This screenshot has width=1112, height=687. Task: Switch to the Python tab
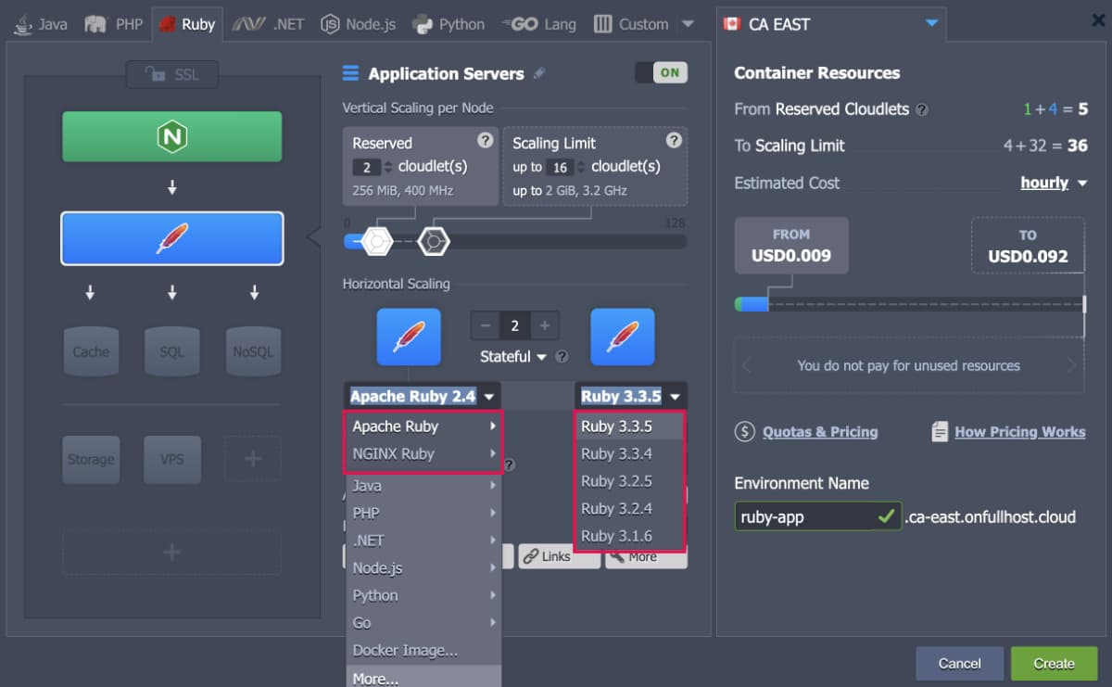[x=449, y=24]
